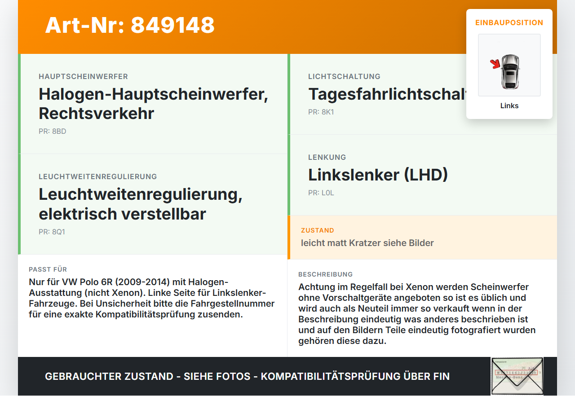Click the 'LENKUNG' section label
Image resolution: width=575 pixels, height=396 pixels.
pyautogui.click(x=327, y=158)
